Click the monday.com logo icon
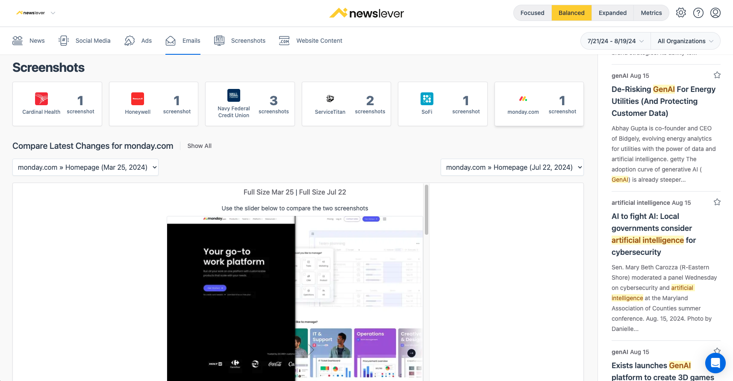The image size is (733, 381). (523, 99)
